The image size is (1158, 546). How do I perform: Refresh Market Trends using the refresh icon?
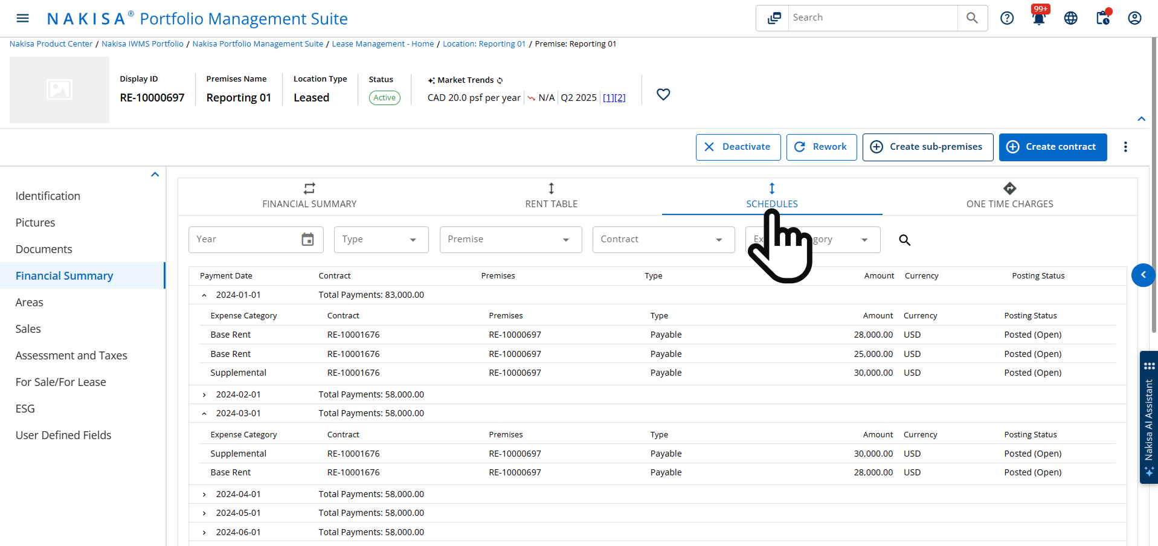pos(500,80)
